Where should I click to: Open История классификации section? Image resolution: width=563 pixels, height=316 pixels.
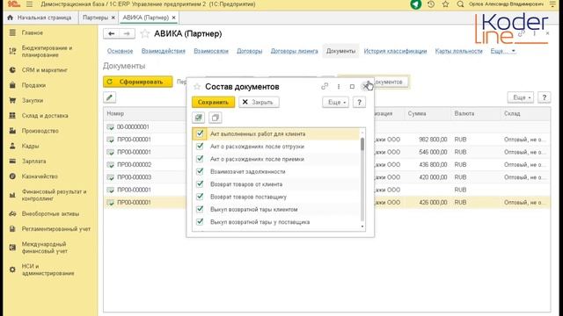click(395, 51)
